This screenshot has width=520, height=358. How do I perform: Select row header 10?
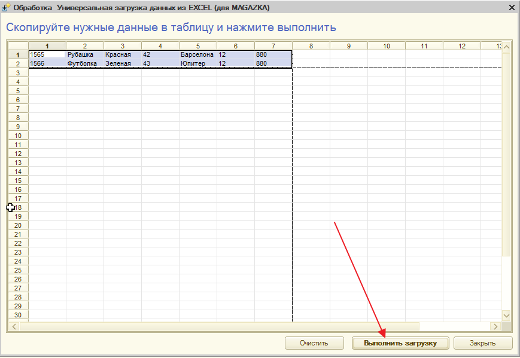point(18,136)
